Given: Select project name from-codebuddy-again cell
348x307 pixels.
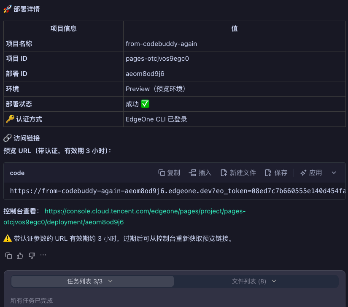Looking at the screenshot, I should click(235, 44).
